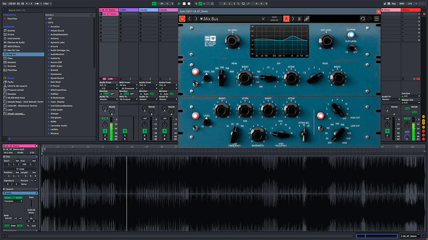428x240 pixels.
Task: Link A/B settings with the chain icon
Action: (306, 19)
